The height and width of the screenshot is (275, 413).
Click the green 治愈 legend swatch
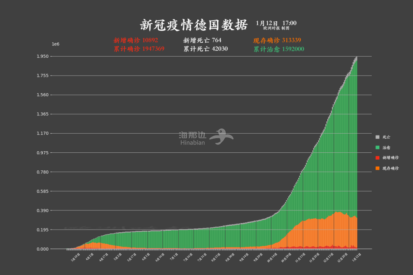[x=377, y=147]
